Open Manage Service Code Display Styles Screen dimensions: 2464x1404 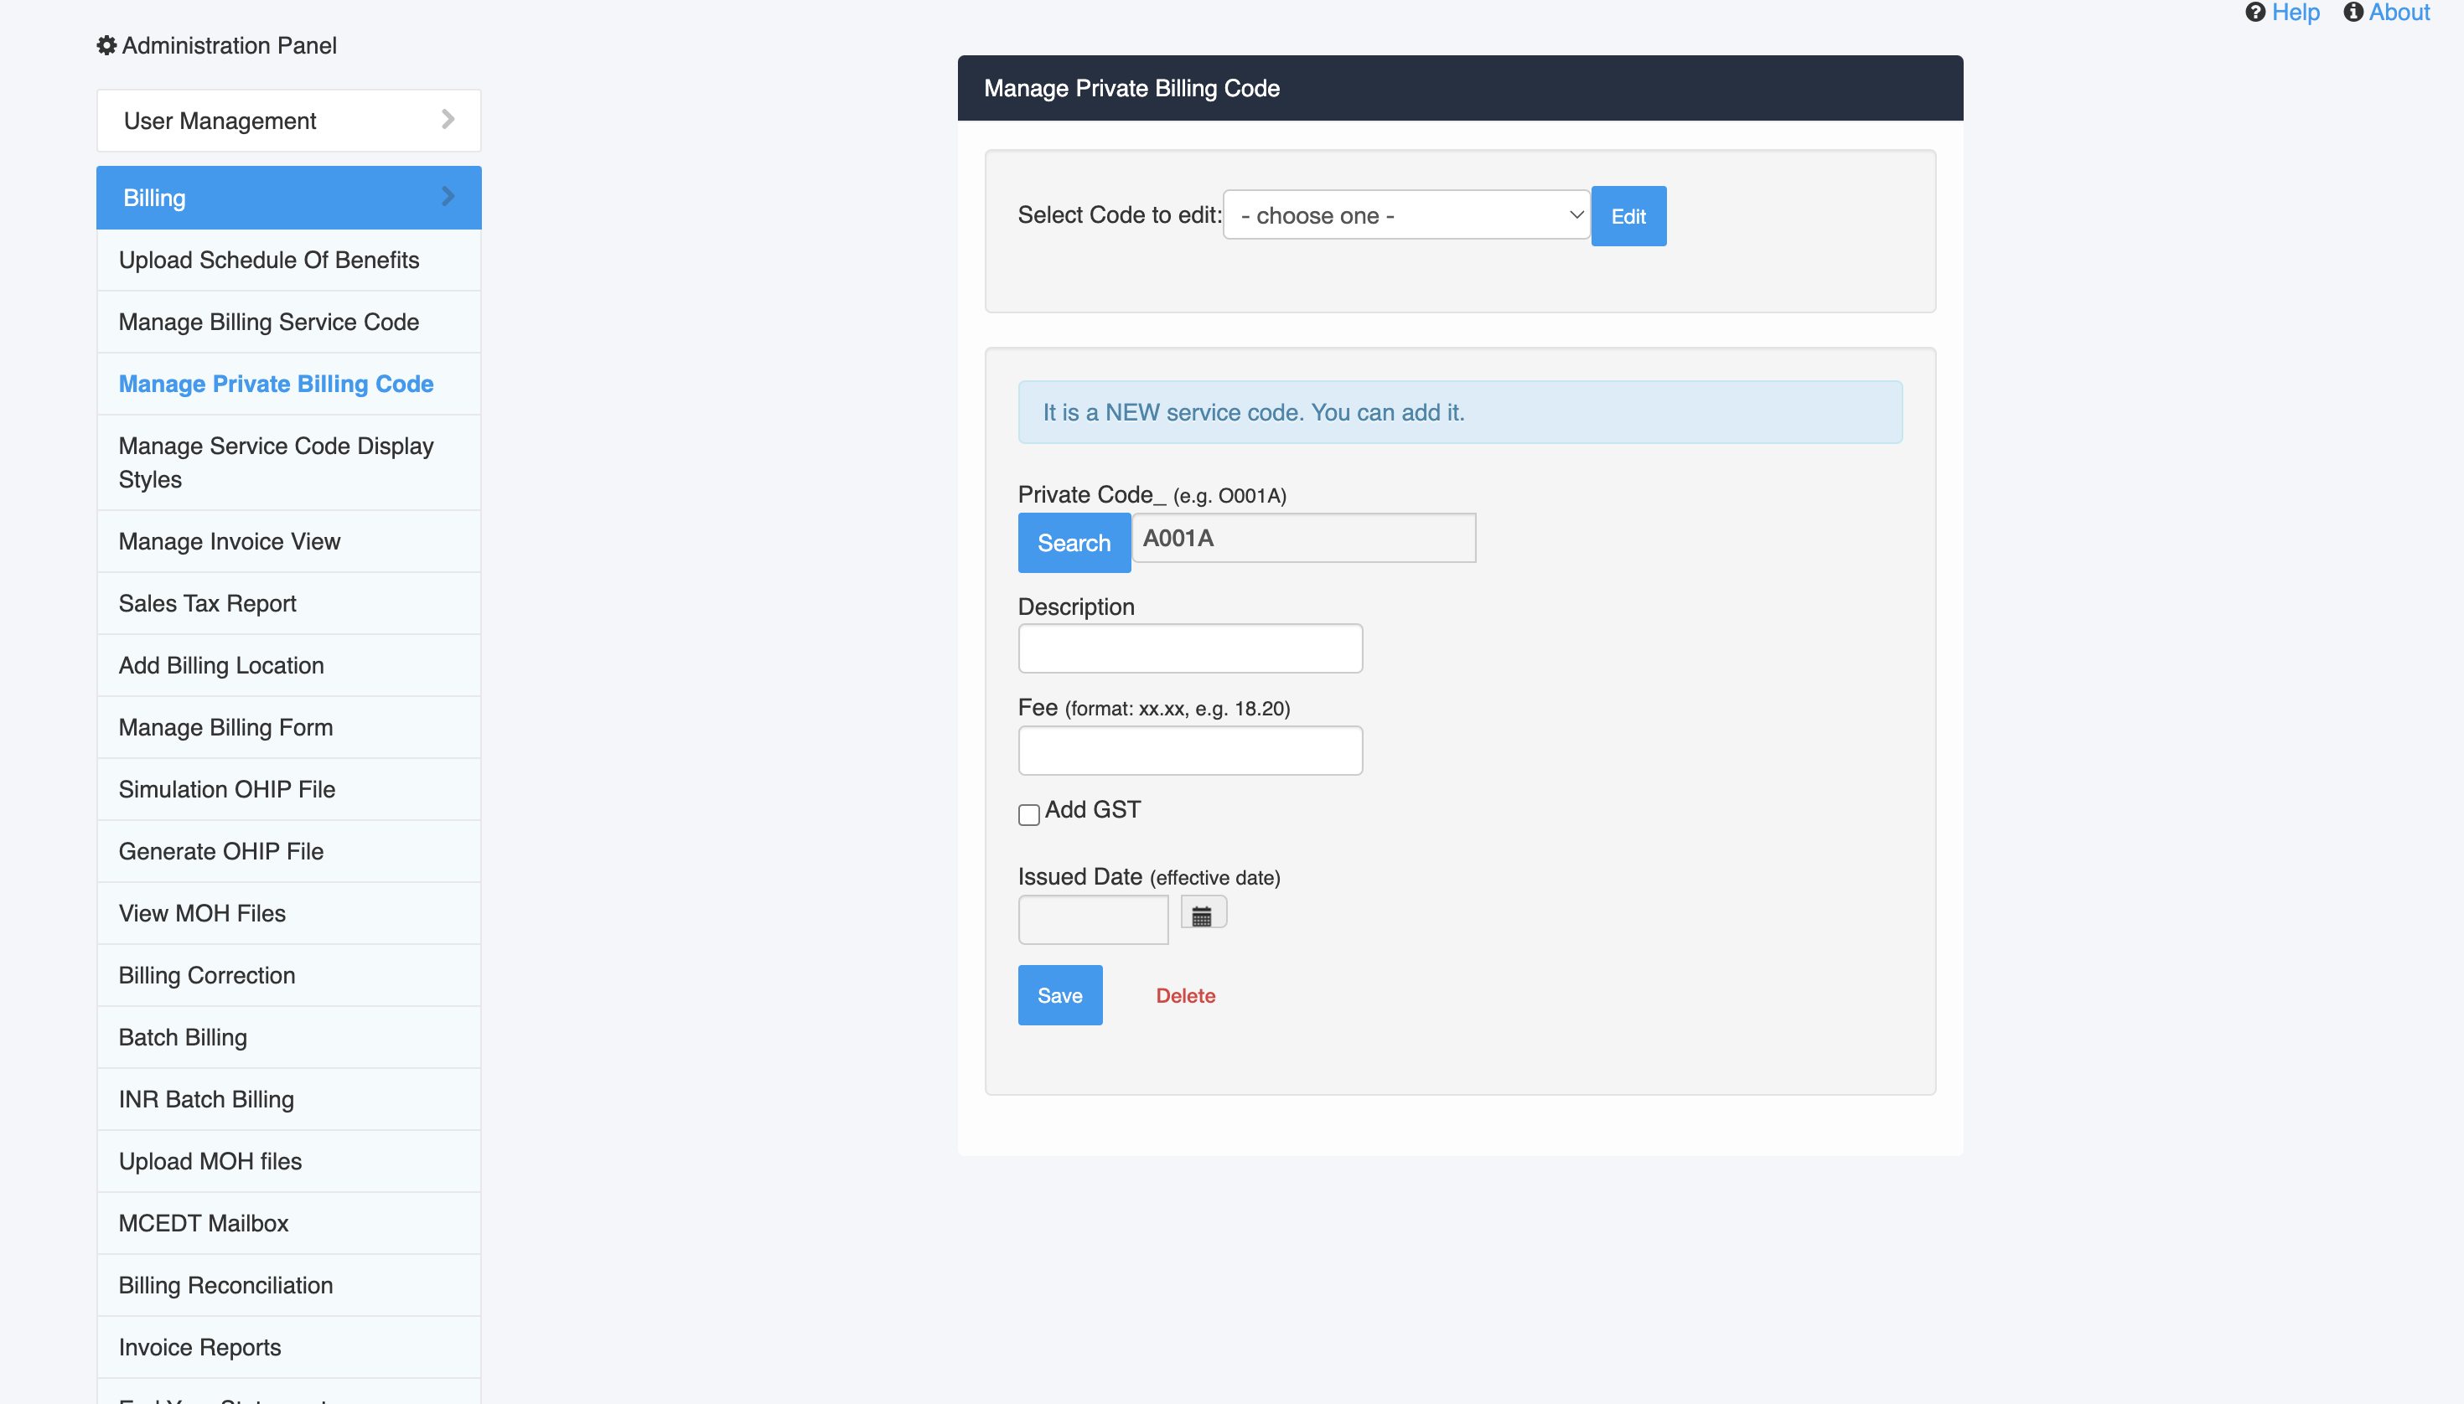(x=288, y=463)
